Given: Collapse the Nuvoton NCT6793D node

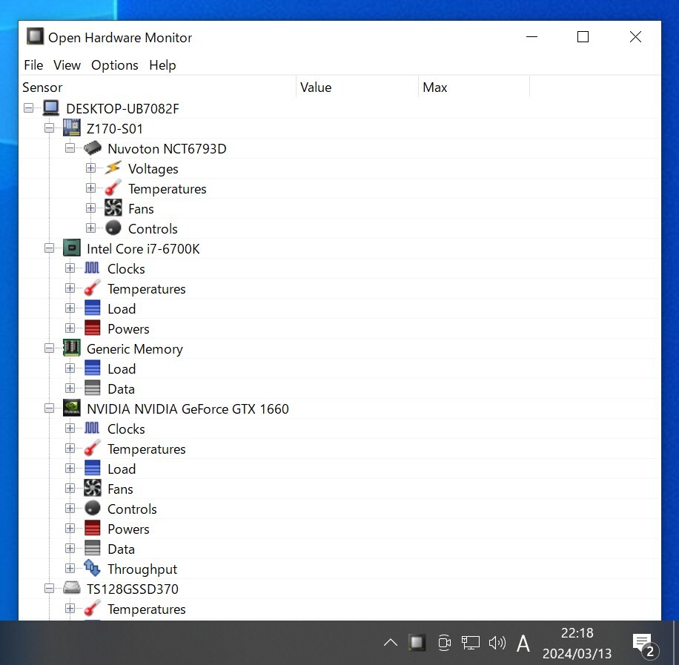Looking at the screenshot, I should tap(70, 148).
